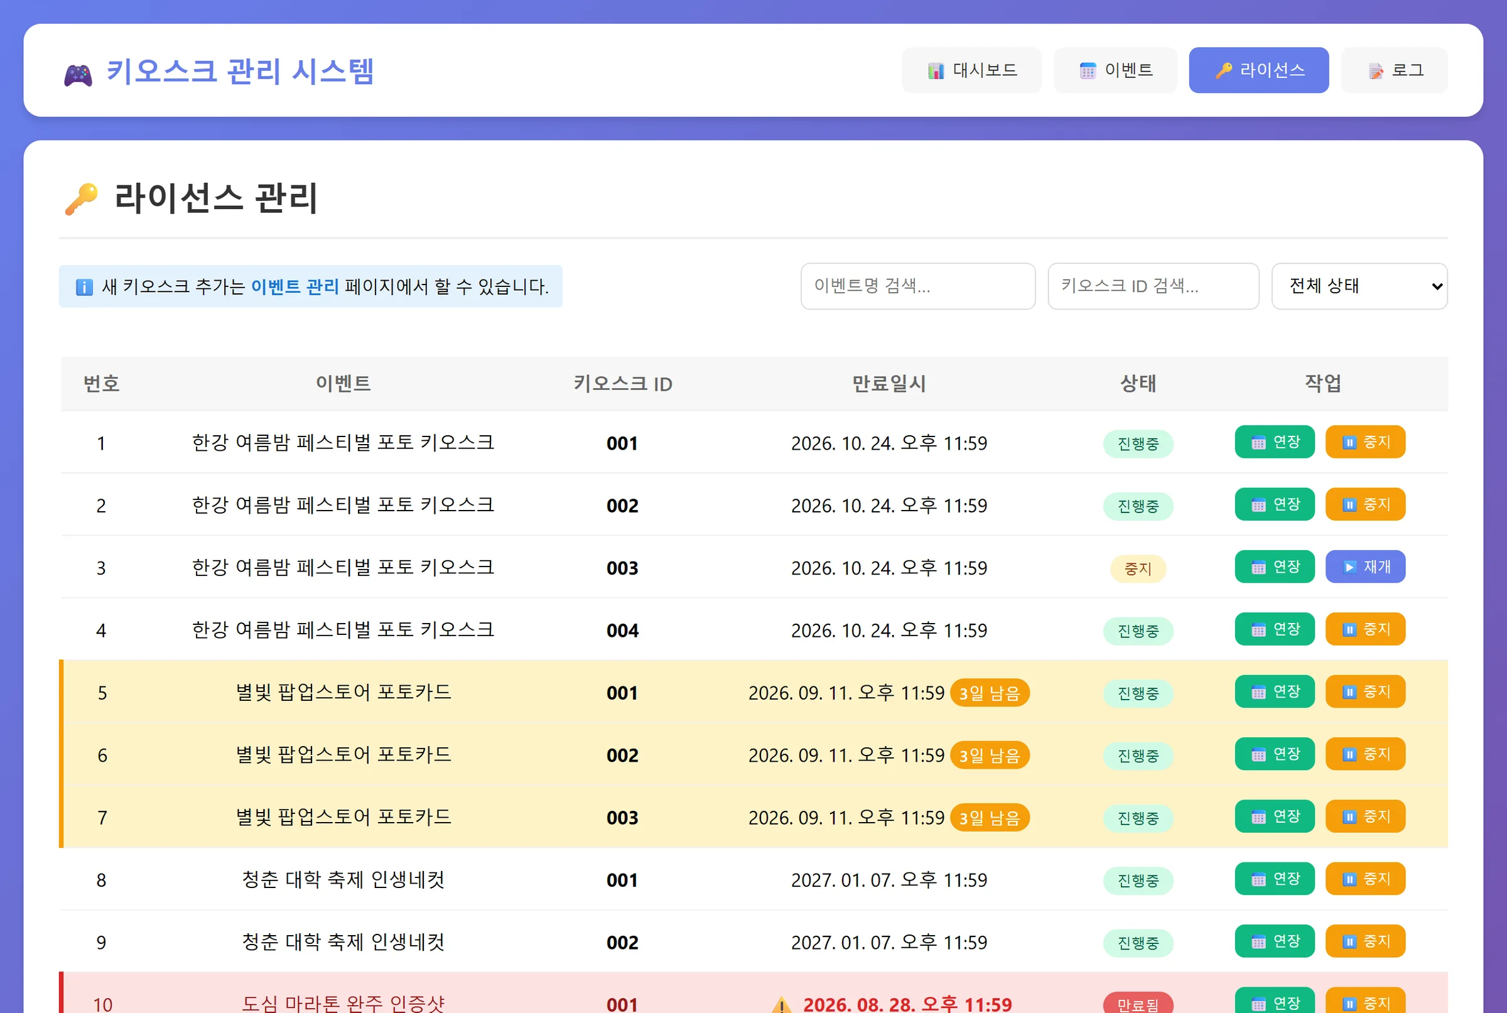Suspend row 8 청춘 대학 축제 001

point(1365,879)
